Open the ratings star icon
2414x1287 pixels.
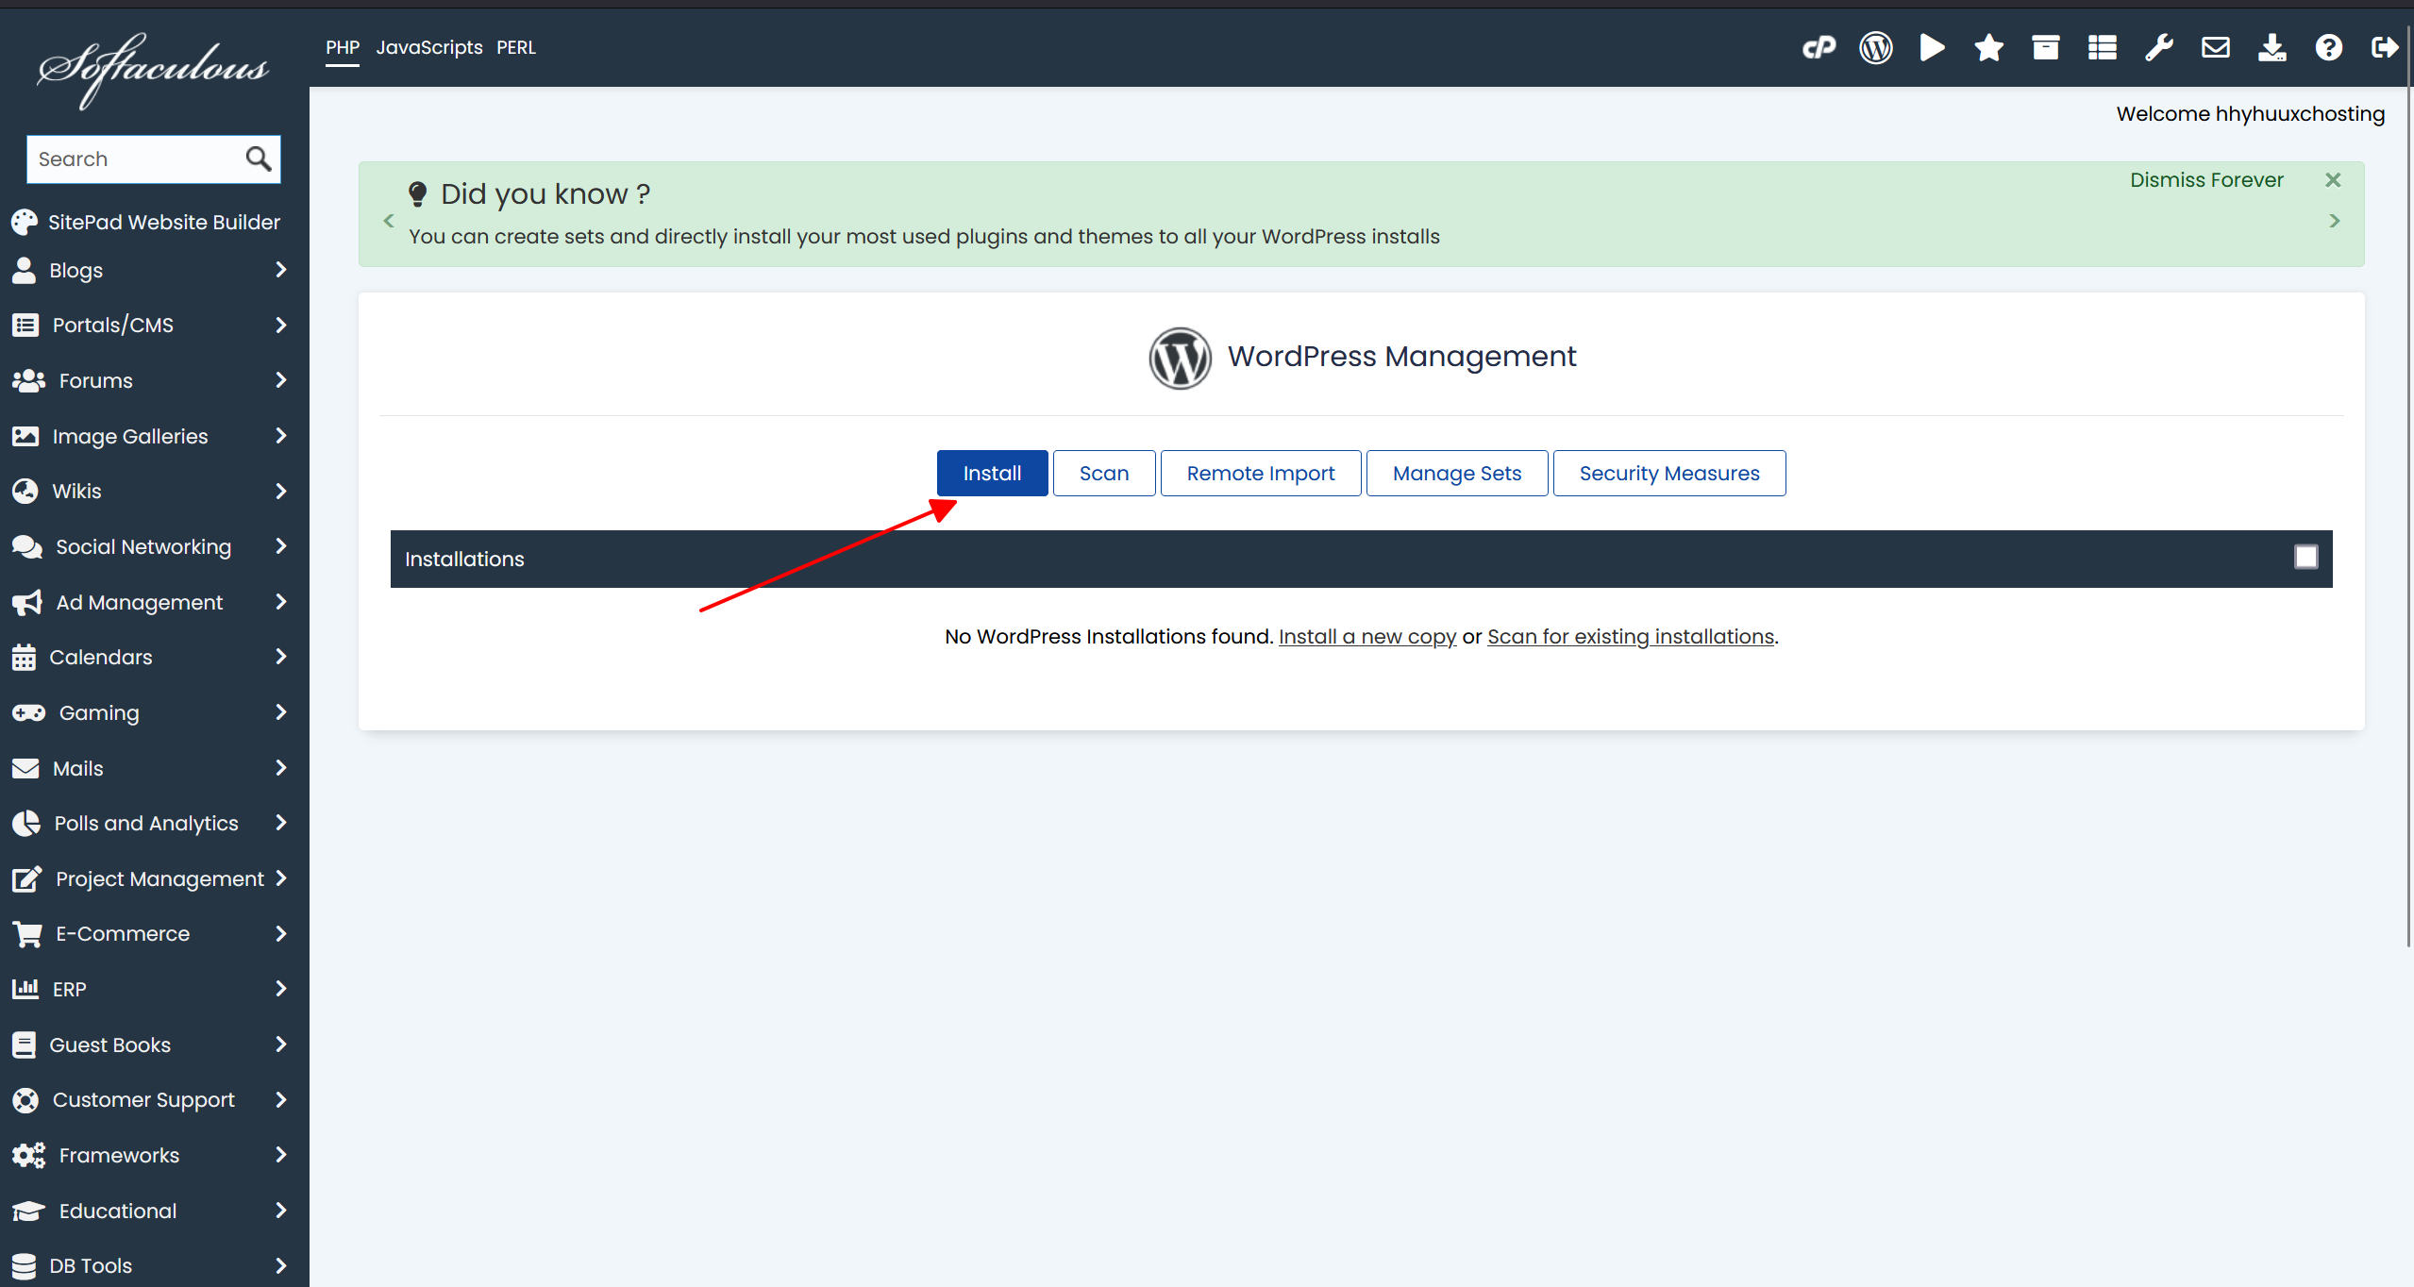point(1988,47)
